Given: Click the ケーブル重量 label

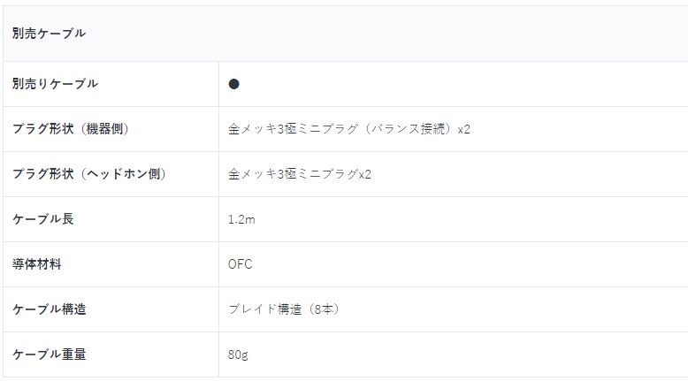Looking at the screenshot, I should coord(49,354).
